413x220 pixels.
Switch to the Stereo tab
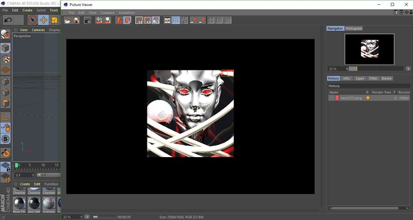[387, 79]
